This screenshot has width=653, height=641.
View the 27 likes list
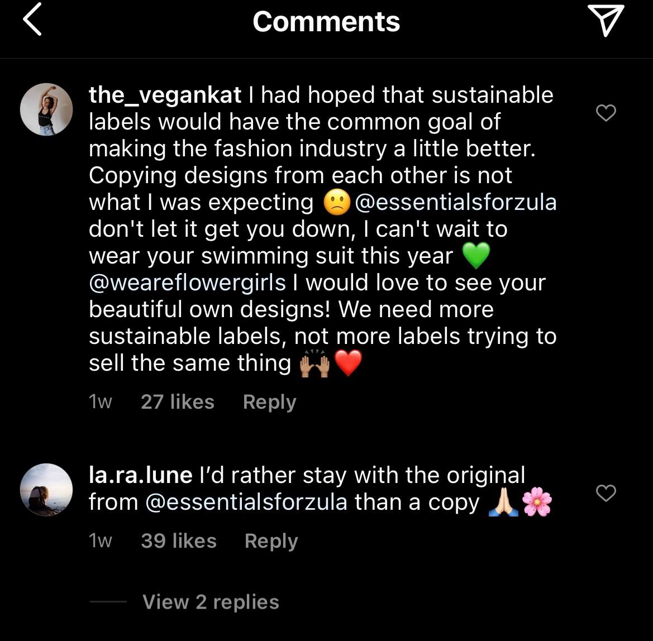click(178, 402)
